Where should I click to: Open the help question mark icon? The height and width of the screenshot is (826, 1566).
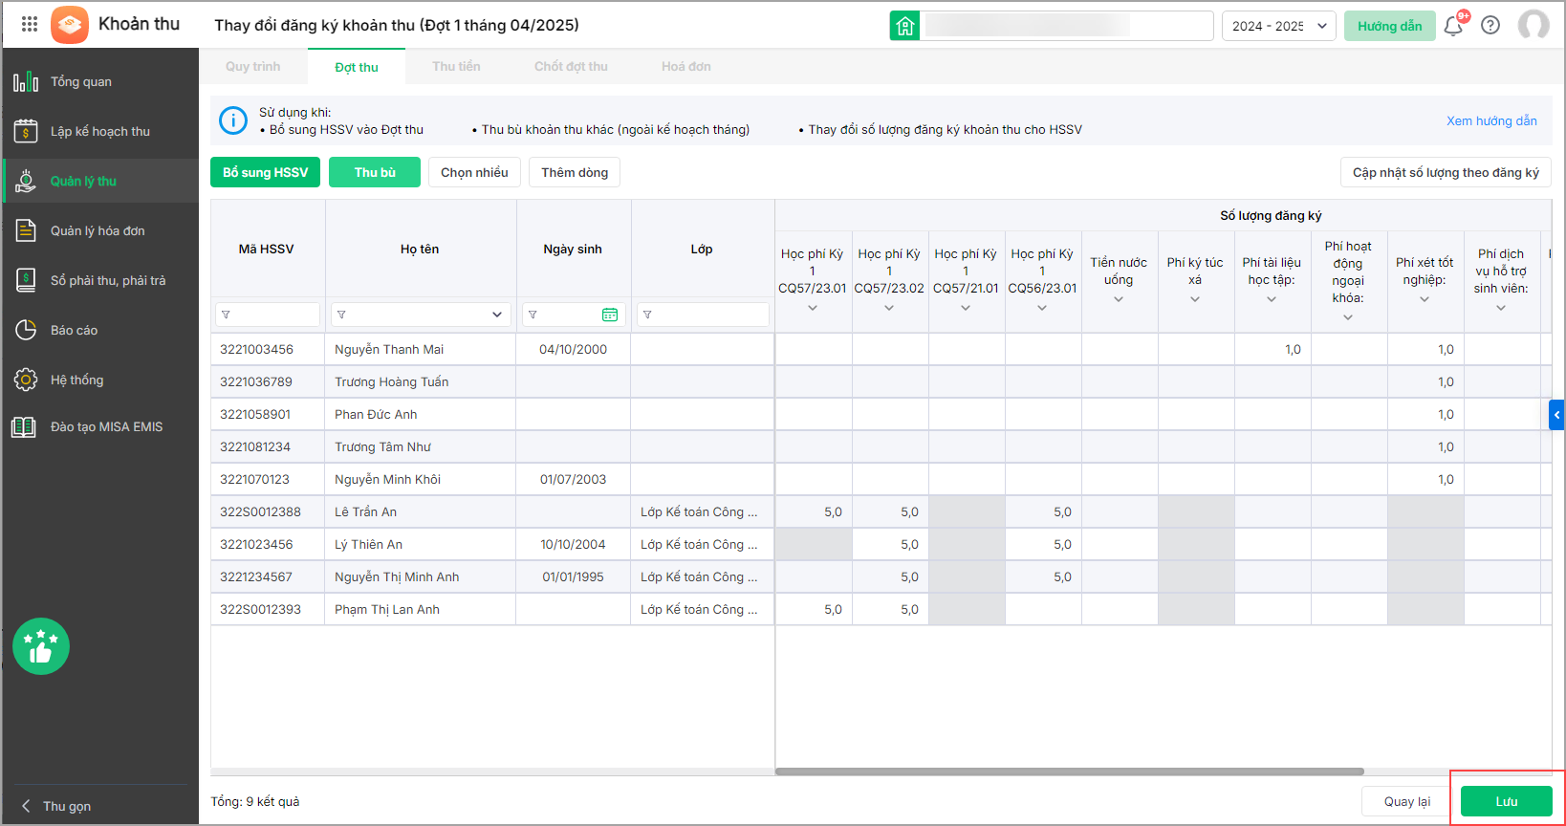[x=1490, y=25]
